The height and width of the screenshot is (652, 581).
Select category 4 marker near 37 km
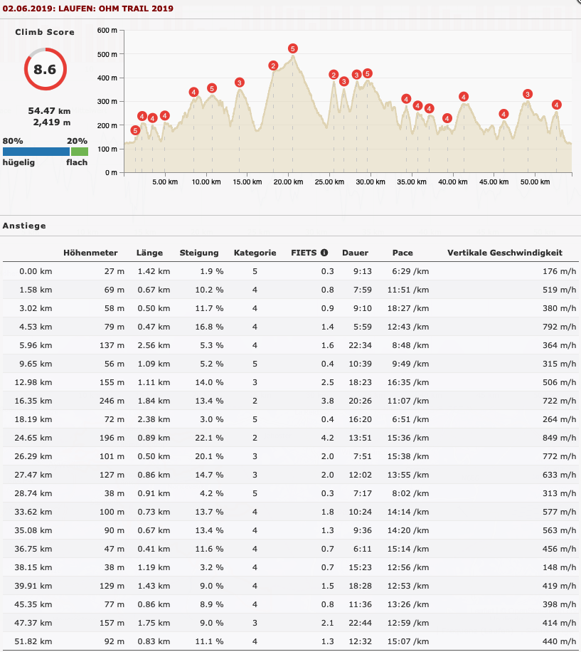click(429, 108)
